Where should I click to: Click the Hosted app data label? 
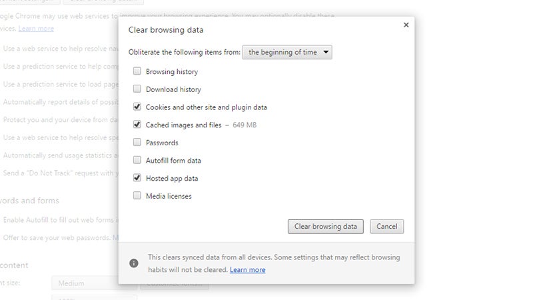coord(172,179)
